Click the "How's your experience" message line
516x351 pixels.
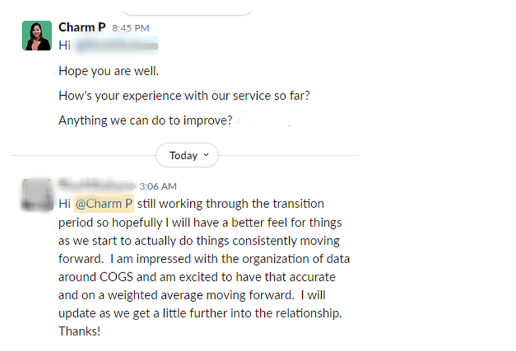(184, 96)
